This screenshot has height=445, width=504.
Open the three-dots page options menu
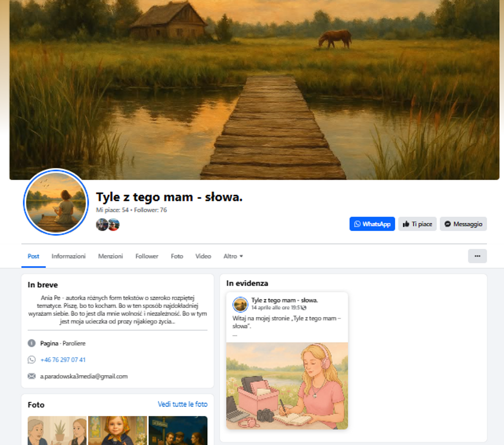click(477, 256)
